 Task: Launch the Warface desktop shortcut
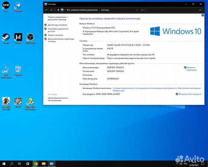coord(18,39)
